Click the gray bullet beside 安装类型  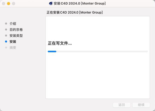[x=6, y=35]
